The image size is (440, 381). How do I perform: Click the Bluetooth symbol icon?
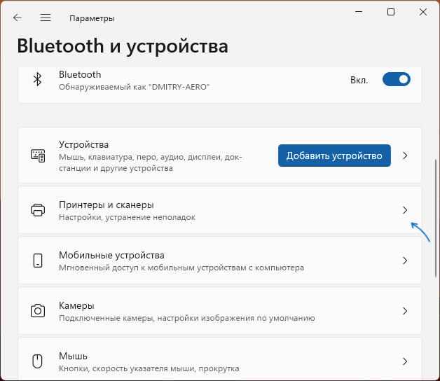(37, 79)
